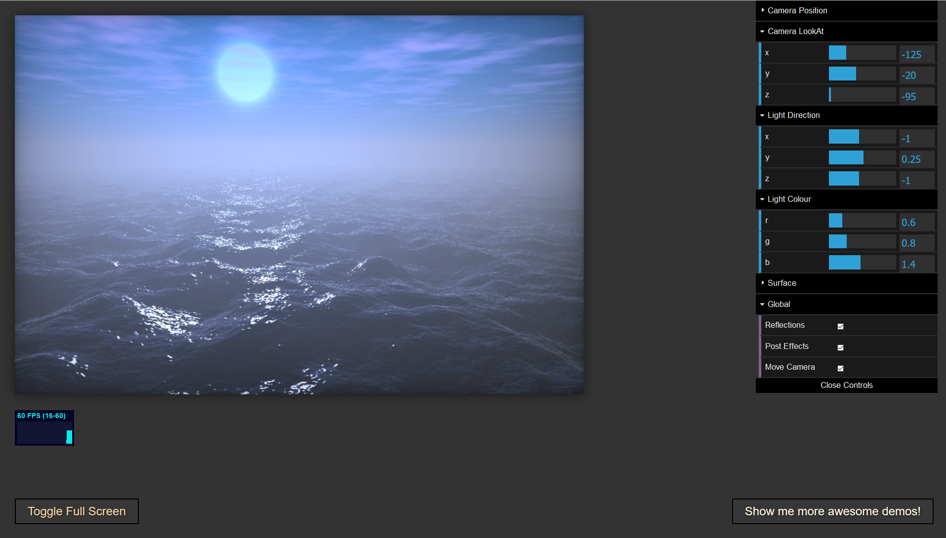The height and width of the screenshot is (538, 946).
Task: Collapse the Light Colour folder
Action: [846, 199]
